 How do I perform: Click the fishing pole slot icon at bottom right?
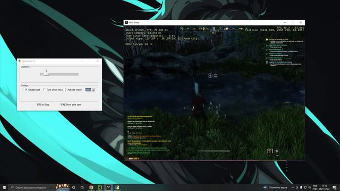point(270,151)
